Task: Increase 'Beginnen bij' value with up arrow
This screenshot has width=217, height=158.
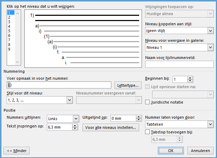Action: pos(190,78)
